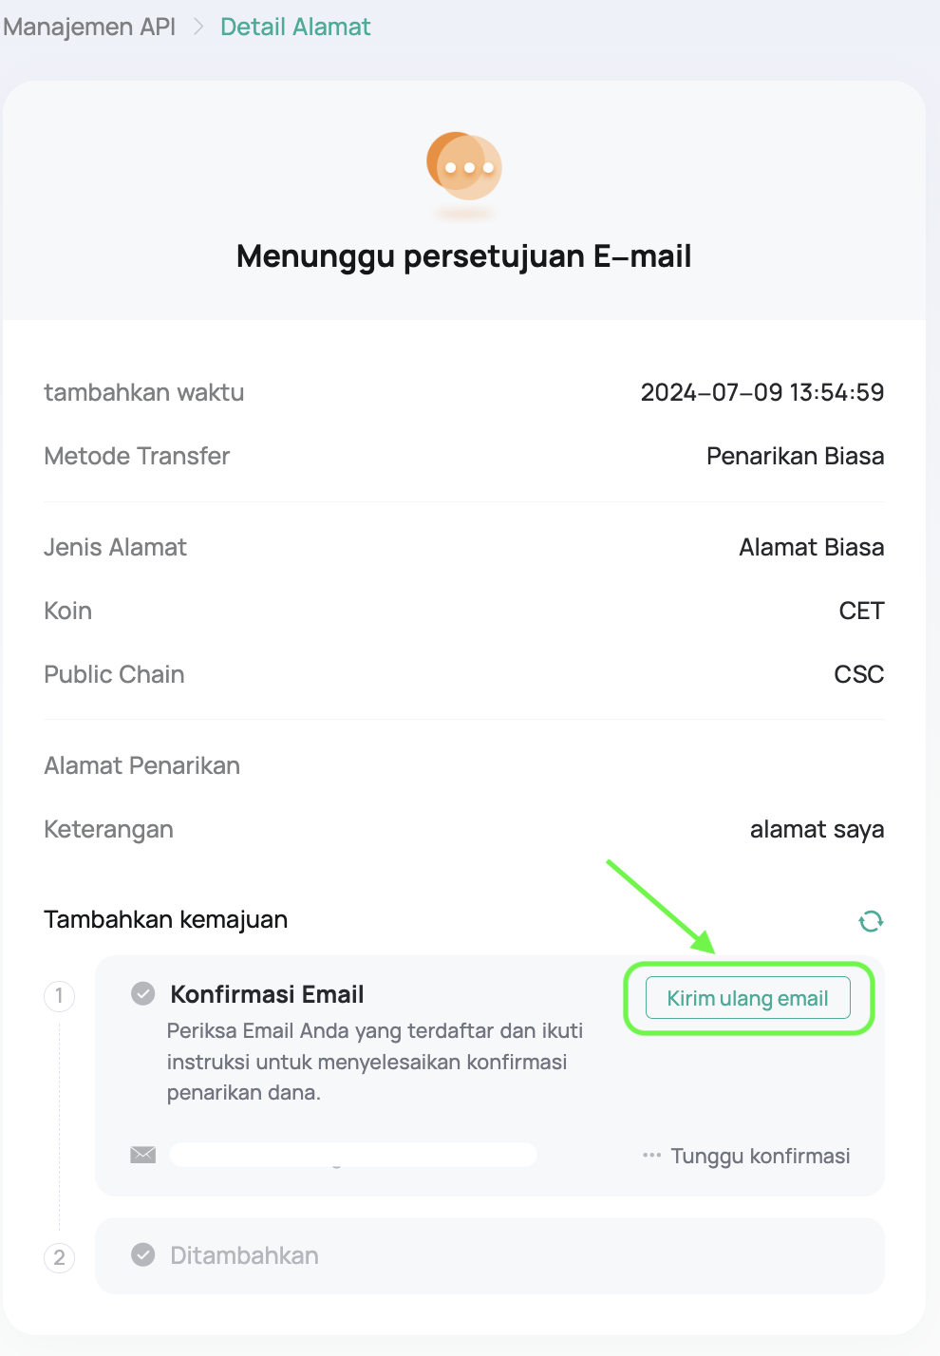Click the Ditambahkan step row
Viewport: 940px width, 1356px height.
point(490,1255)
